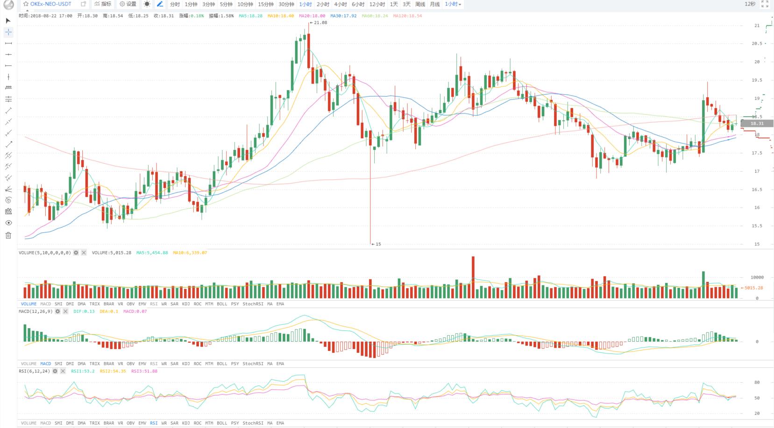Viewport: 774px width, 428px height.
Task: Select 月线 monthly interval
Action: (435, 4)
